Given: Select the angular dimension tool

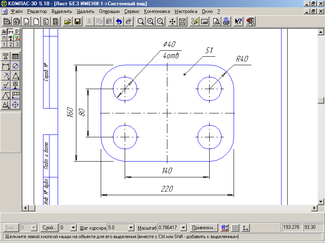Looking at the screenshot, I should 15,76.
